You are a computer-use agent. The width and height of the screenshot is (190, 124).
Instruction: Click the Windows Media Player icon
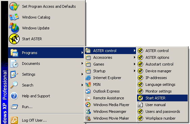(88, 105)
